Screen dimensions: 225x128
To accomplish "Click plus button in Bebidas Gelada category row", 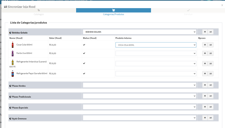I will pyautogui.click(x=205, y=32).
